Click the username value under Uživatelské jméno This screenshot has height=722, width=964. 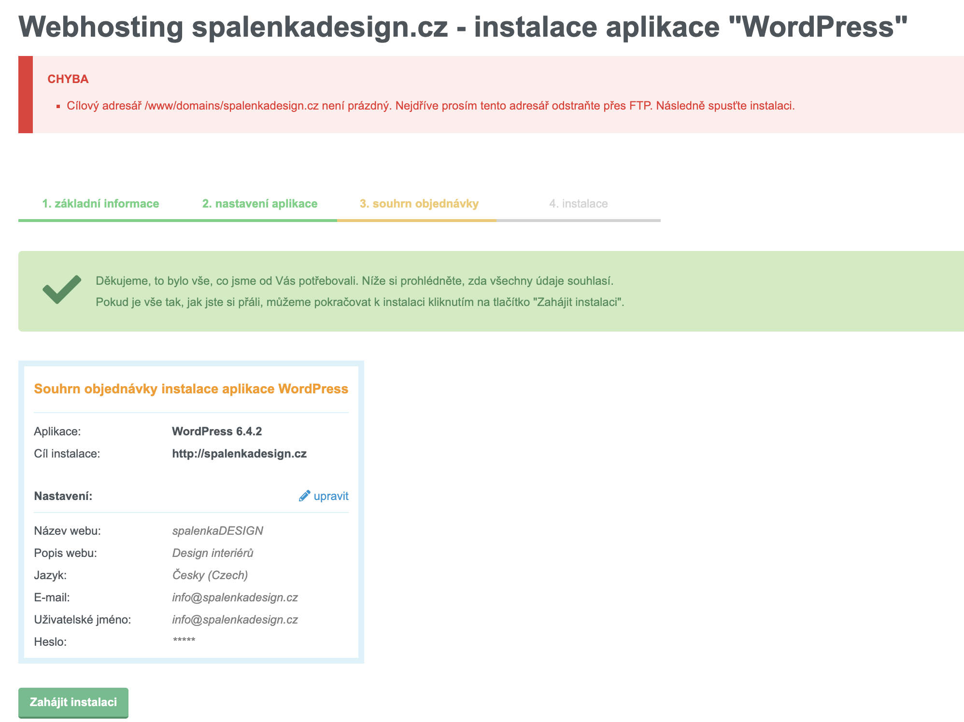[235, 620]
